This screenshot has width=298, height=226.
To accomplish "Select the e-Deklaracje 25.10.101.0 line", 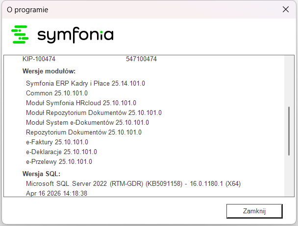I will point(61,152).
